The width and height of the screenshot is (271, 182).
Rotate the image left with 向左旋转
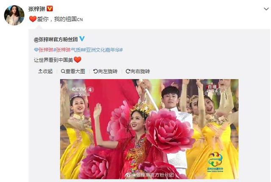tap(105, 71)
